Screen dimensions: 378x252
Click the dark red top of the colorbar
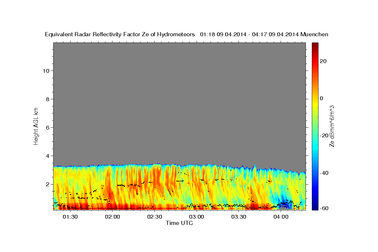pos(314,46)
